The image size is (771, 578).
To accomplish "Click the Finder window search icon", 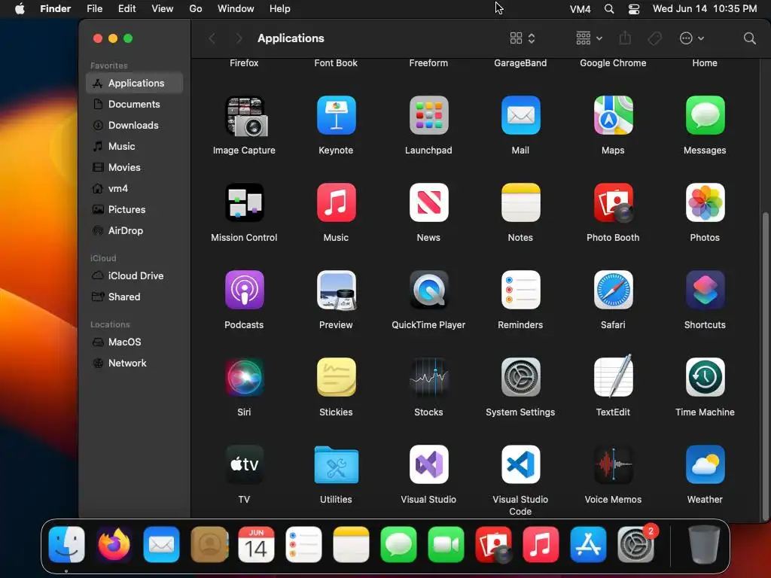I will coord(749,38).
